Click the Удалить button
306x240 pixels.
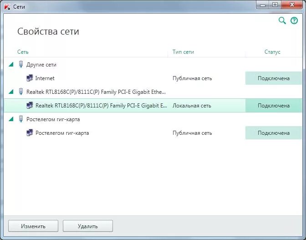coord(88,226)
